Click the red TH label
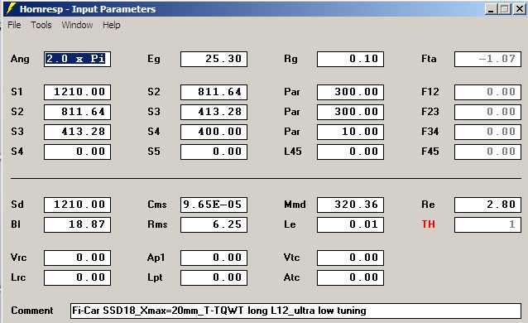The height and width of the screenshot is (323, 528). pos(429,224)
